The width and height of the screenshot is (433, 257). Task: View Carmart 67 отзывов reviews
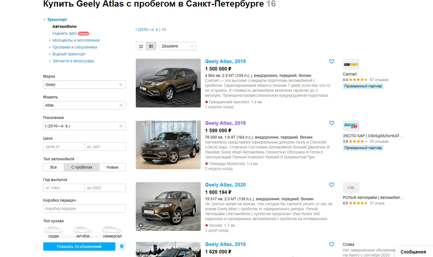379,80
